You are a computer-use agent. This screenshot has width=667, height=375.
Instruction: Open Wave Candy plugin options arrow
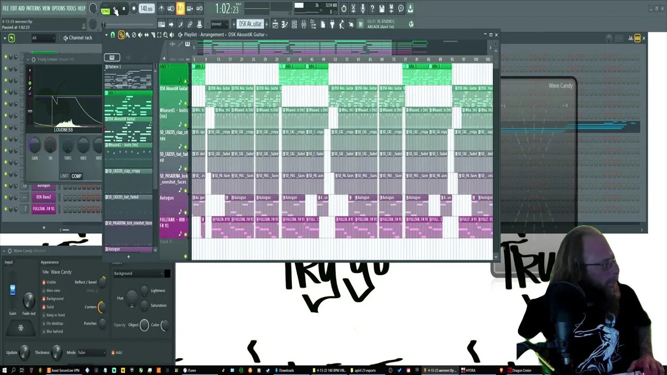click(x=4, y=251)
